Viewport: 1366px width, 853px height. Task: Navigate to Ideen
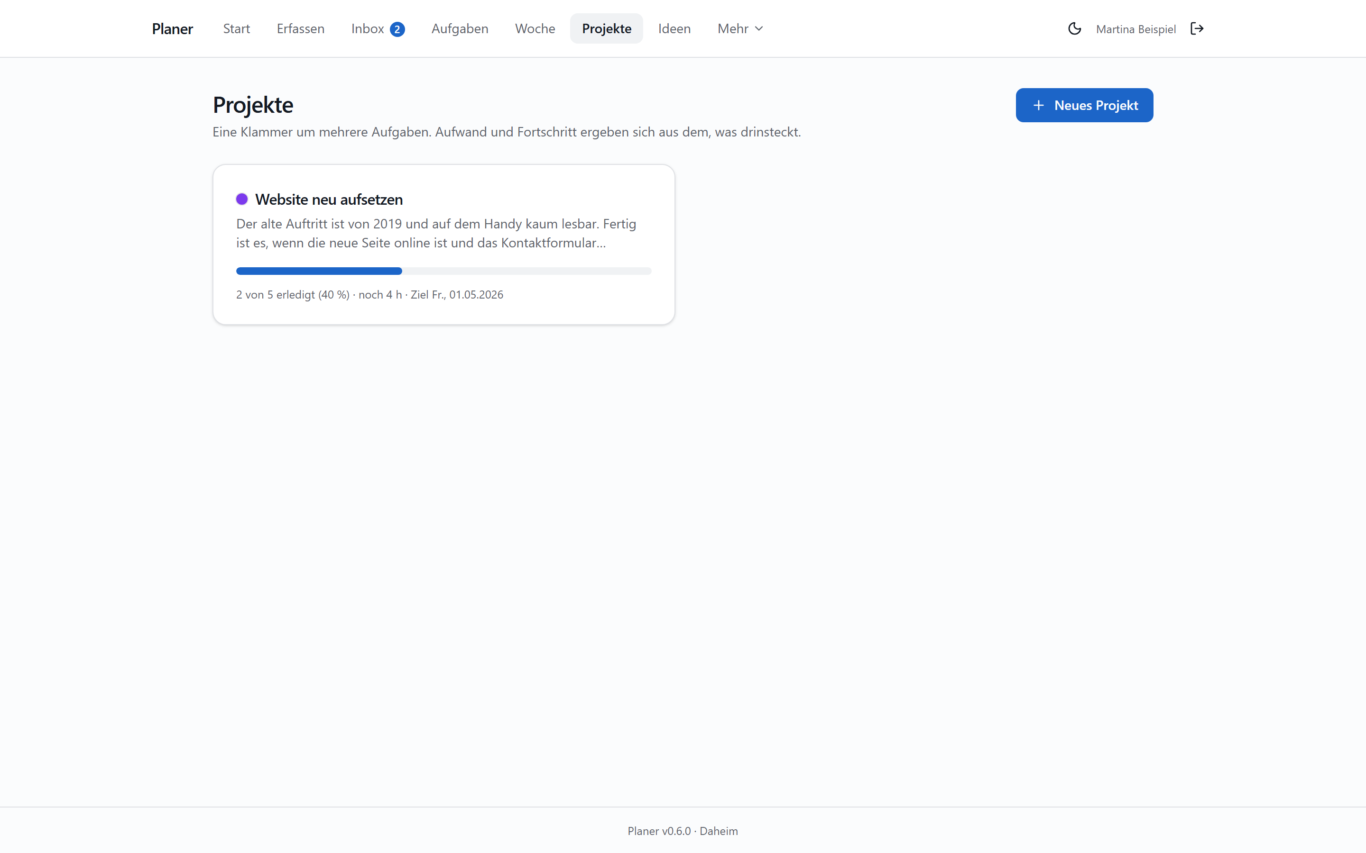click(674, 29)
